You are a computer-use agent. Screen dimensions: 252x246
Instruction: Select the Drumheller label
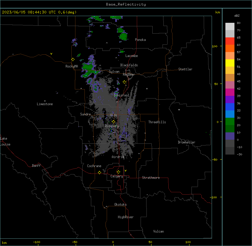tap(187, 142)
